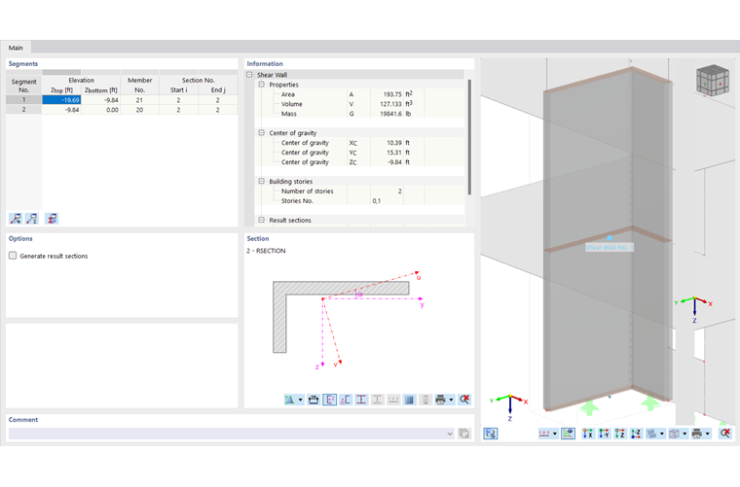Click the numbering display icon in 3D view toolbar
The width and height of the screenshot is (740, 487).
coord(544,434)
